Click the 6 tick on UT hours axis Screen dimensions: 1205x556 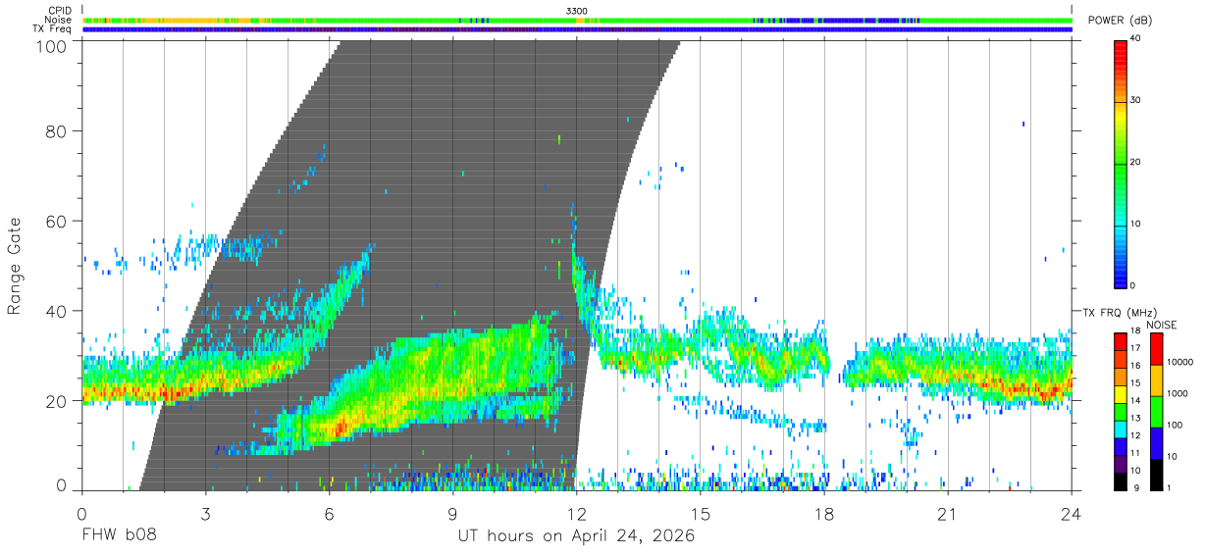point(329,514)
